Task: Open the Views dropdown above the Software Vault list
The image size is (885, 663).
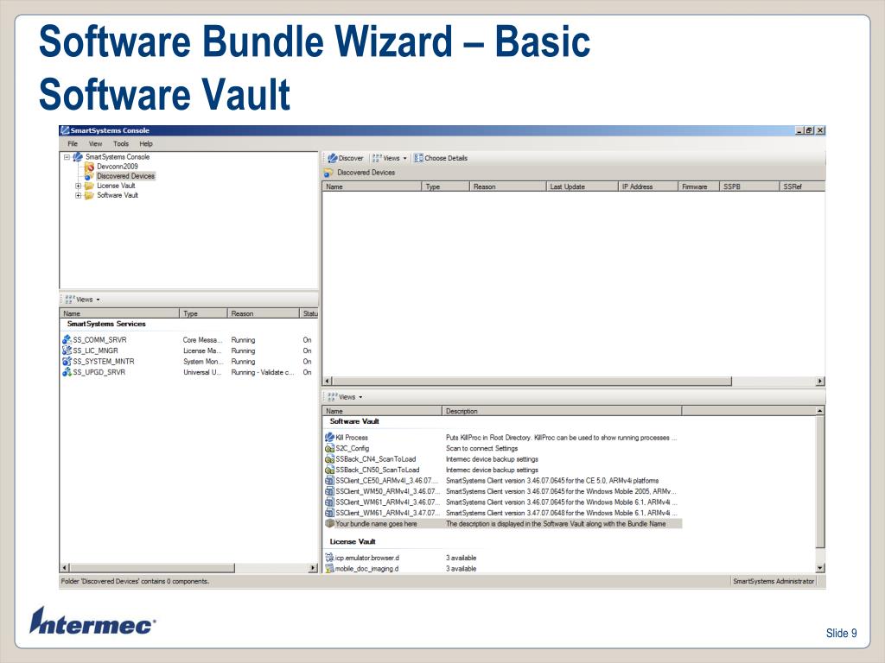Action: pyautogui.click(x=345, y=397)
